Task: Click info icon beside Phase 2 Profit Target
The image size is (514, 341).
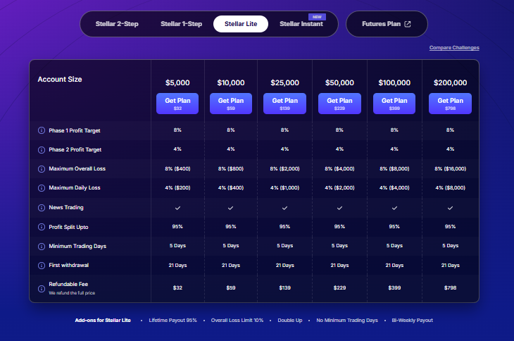Action: point(41,149)
